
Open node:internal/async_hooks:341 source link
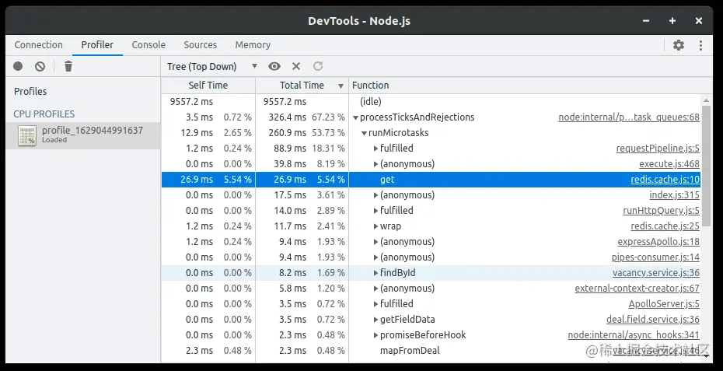634,335
